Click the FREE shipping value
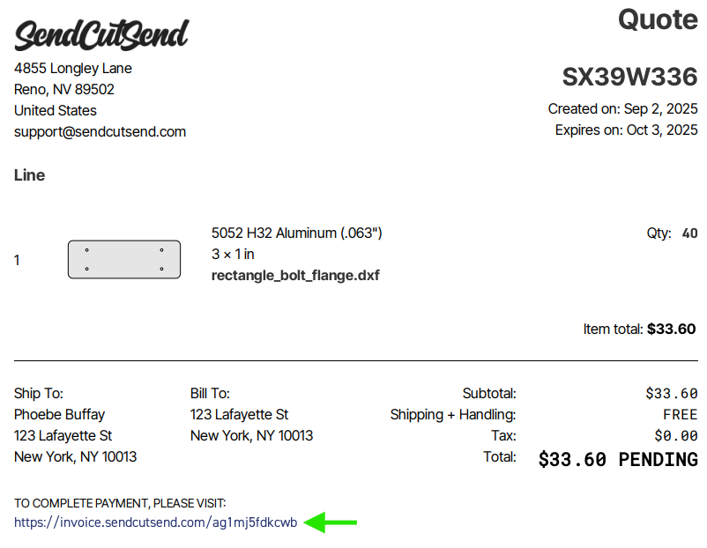Viewport: 707px width, 548px height. coord(680,415)
